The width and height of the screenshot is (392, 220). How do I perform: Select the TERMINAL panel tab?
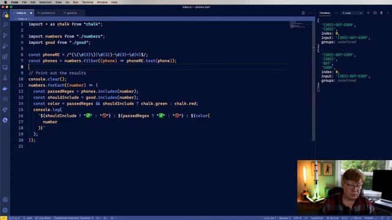coord(325,13)
